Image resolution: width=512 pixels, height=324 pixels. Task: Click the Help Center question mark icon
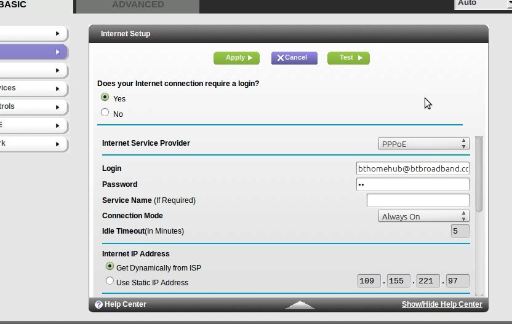pos(98,304)
